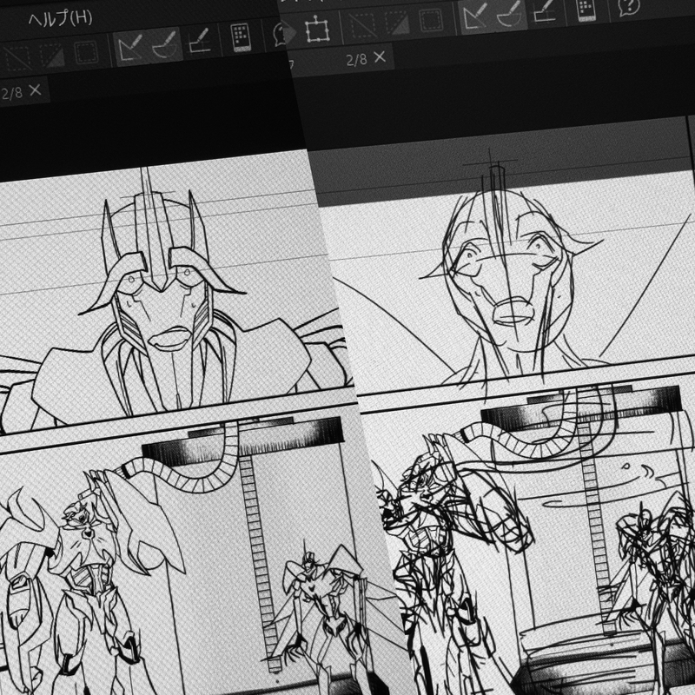Close the 2/8 tab in left window

[x=35, y=90]
